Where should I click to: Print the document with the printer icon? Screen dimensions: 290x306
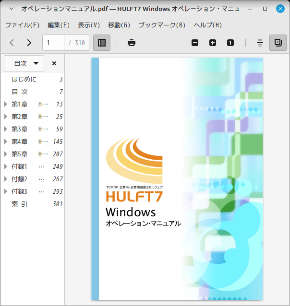coord(132,43)
